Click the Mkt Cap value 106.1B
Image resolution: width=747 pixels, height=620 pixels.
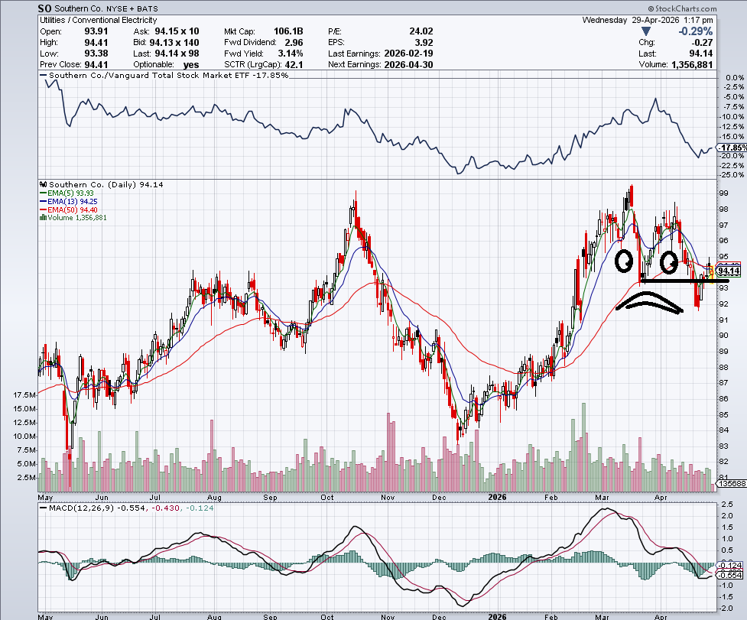pos(288,31)
